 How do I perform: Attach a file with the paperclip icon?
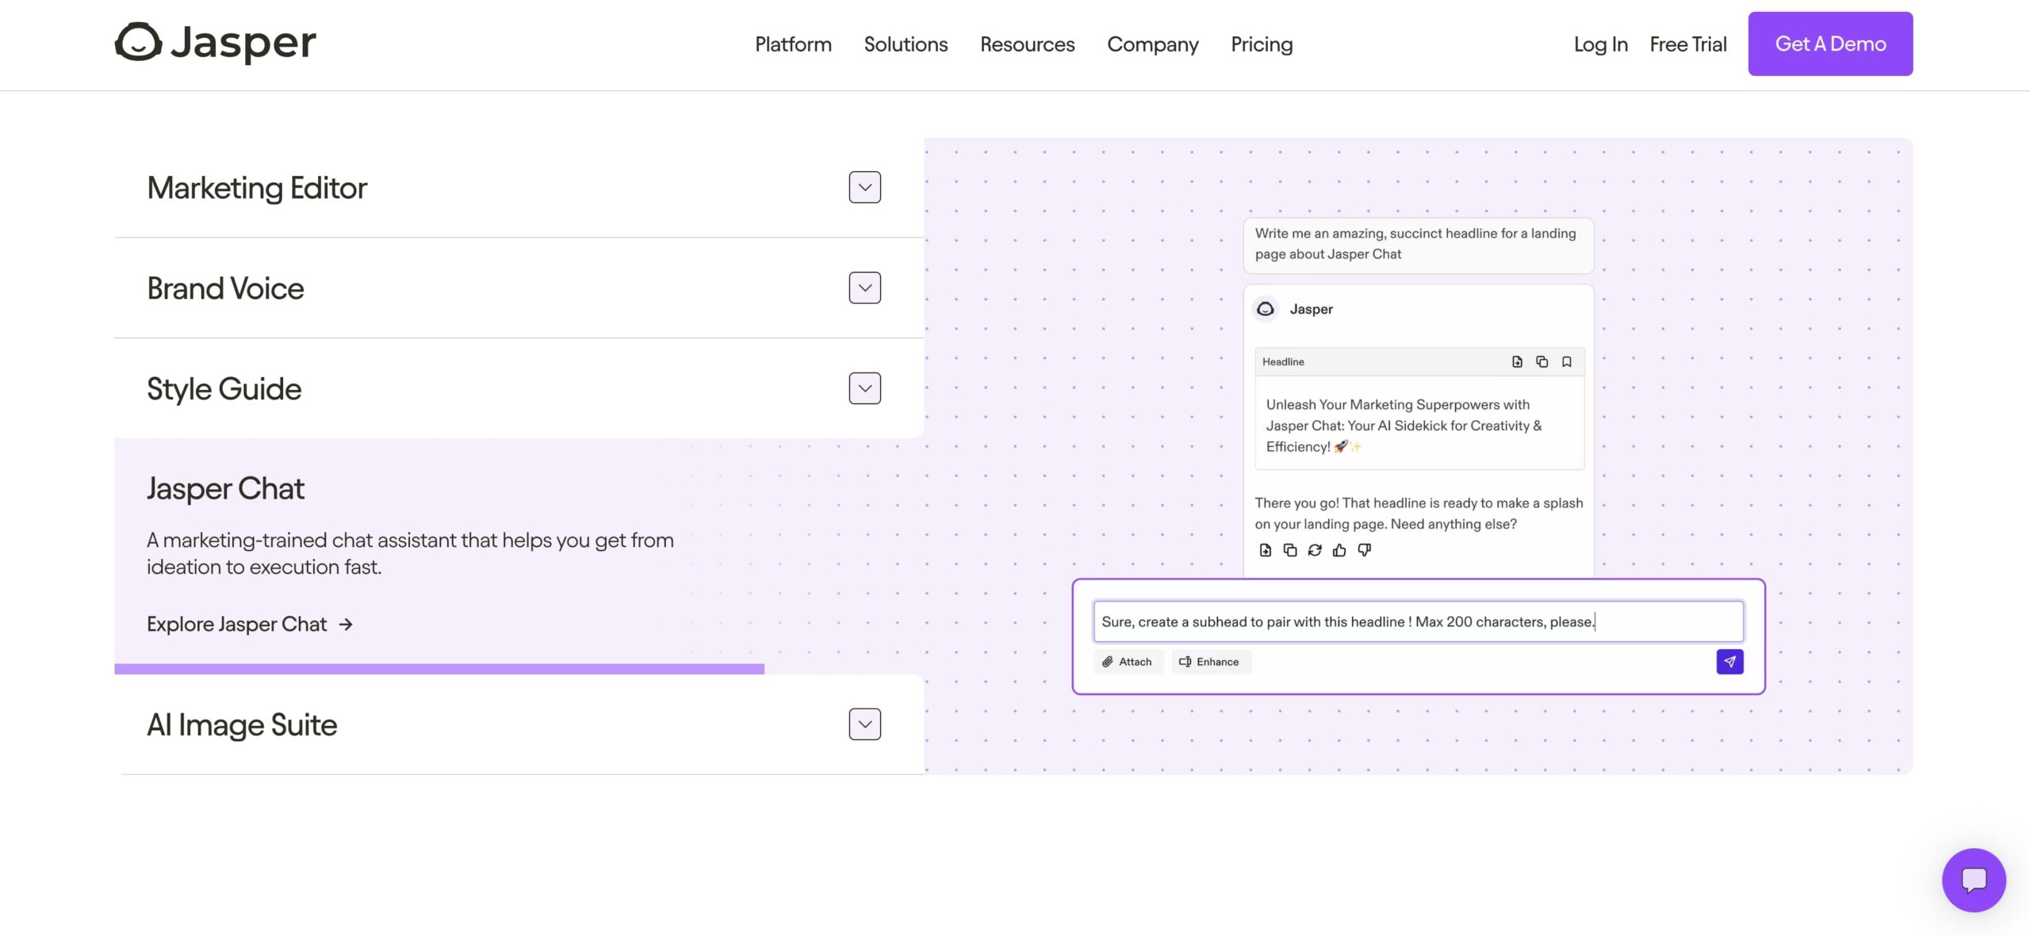click(1128, 661)
